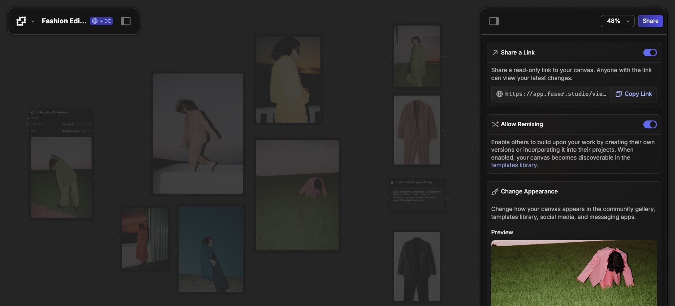Viewport: 675px width, 306px height.
Task: Click the purple Share button
Action: (x=650, y=21)
